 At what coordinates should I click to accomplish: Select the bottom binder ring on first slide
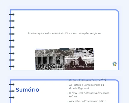tap(12, 67)
